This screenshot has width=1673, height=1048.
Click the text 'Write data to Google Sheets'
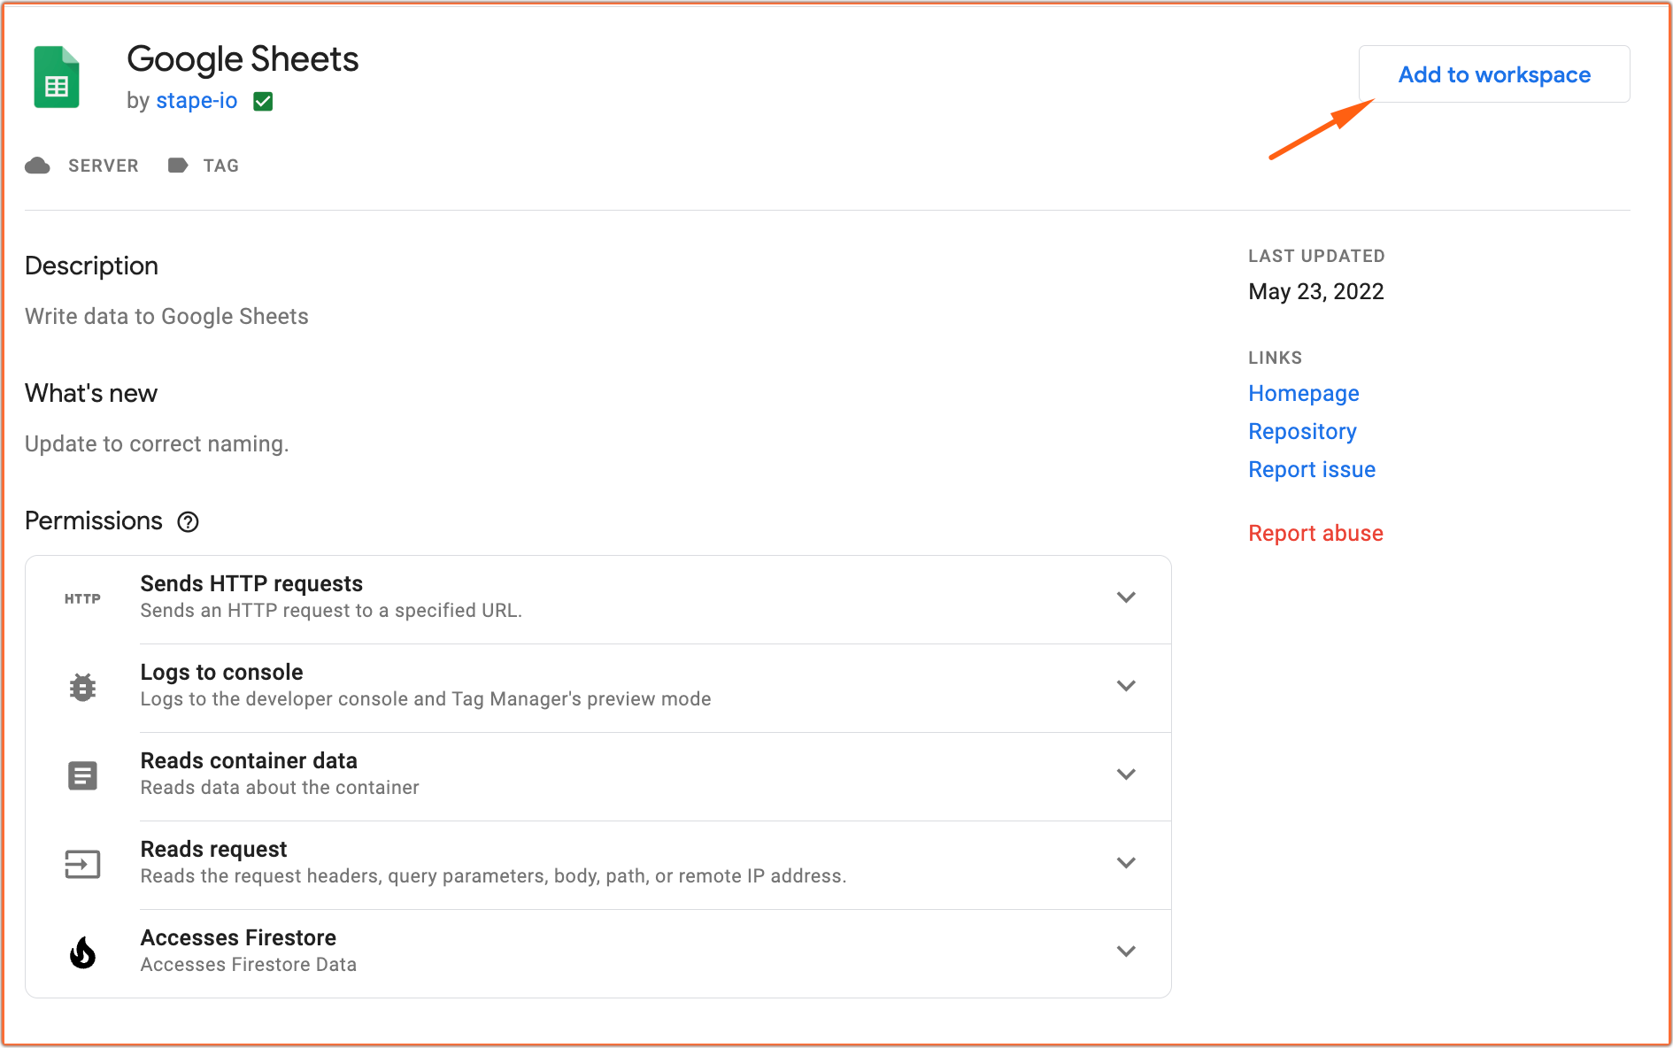coord(166,317)
